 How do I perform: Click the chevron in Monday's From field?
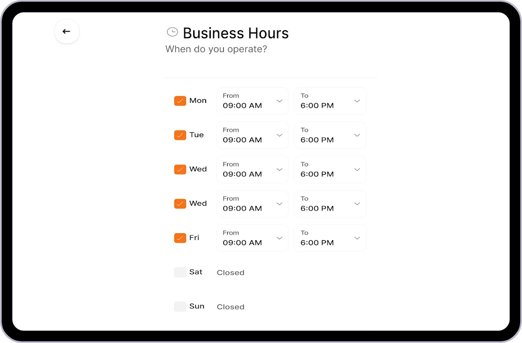[279, 101]
